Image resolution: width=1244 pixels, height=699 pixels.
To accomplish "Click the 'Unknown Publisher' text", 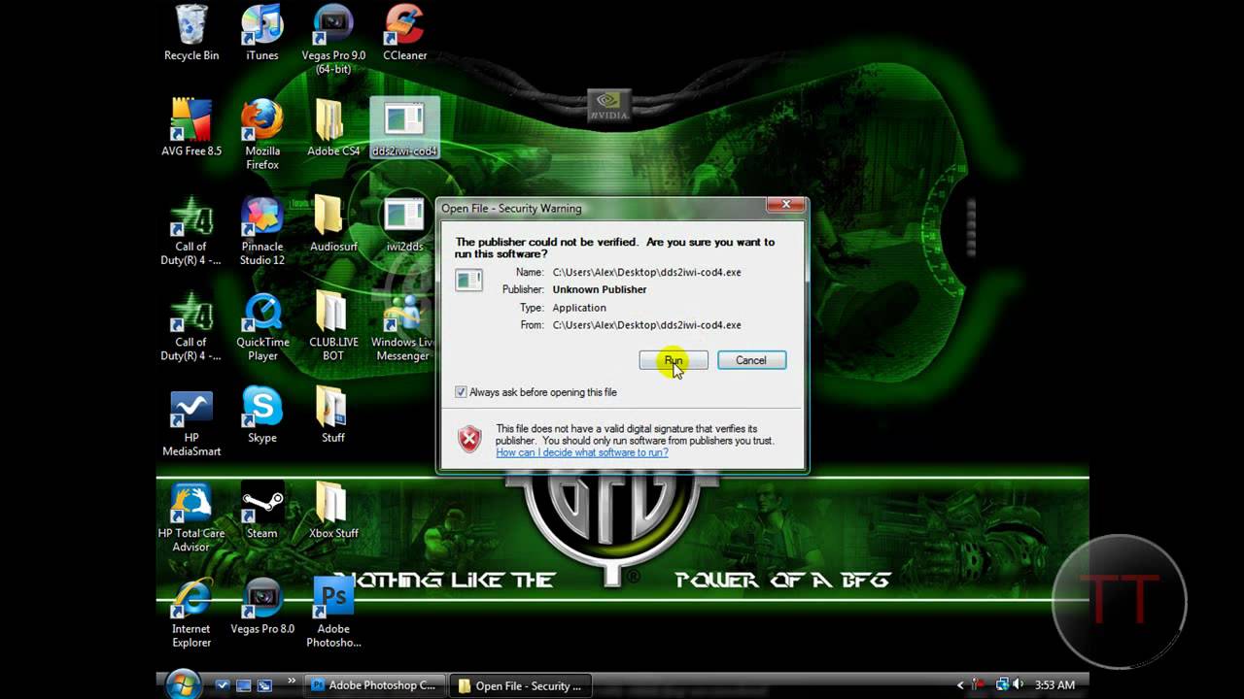I will click(600, 289).
